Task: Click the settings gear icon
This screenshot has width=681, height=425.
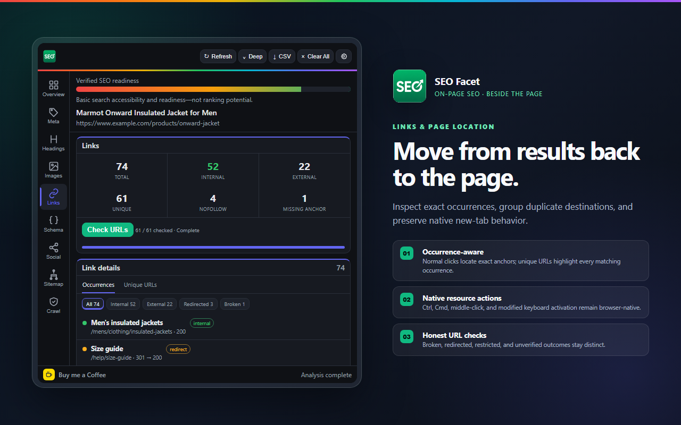Action: click(x=344, y=56)
